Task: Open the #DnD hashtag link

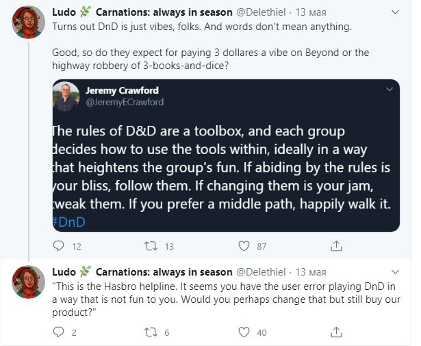Action: point(68,222)
